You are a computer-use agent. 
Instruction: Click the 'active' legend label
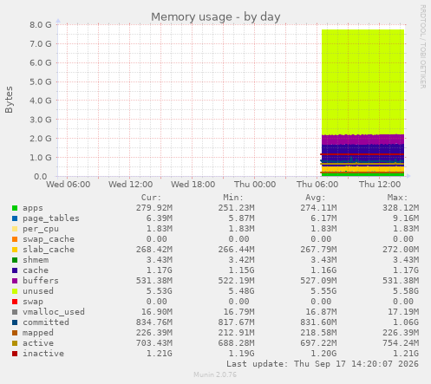click(x=38, y=343)
